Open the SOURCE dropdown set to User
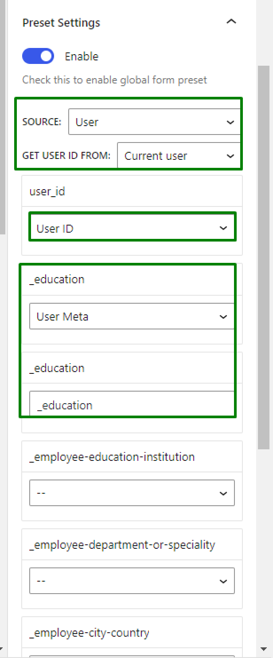Screen dimensions: 273x658 (155, 122)
